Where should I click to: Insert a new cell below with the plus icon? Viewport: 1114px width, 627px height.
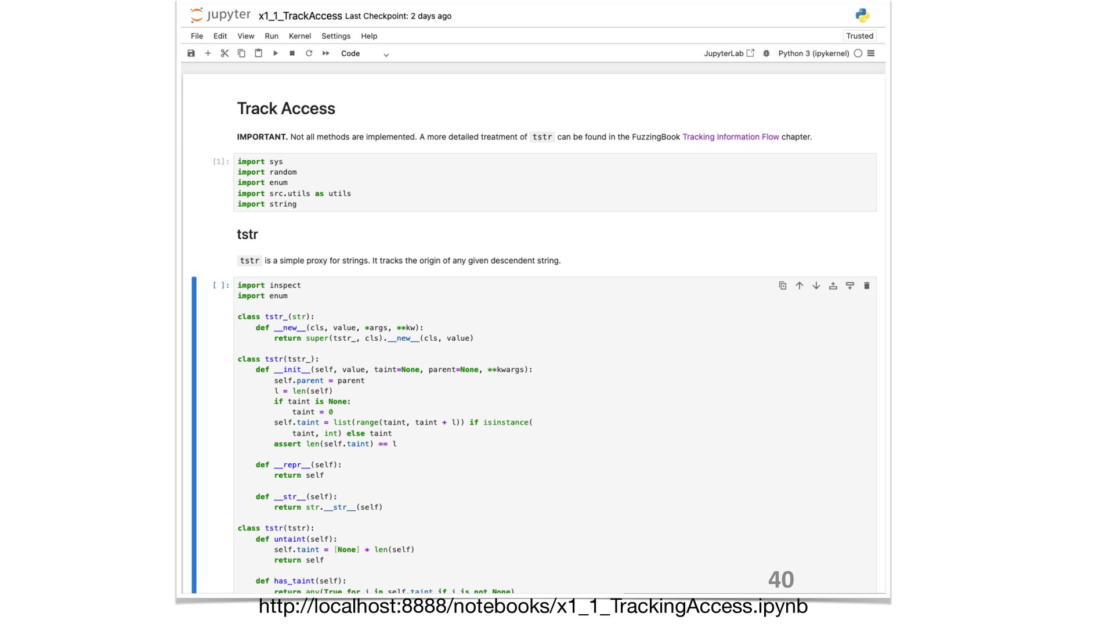pyautogui.click(x=208, y=53)
